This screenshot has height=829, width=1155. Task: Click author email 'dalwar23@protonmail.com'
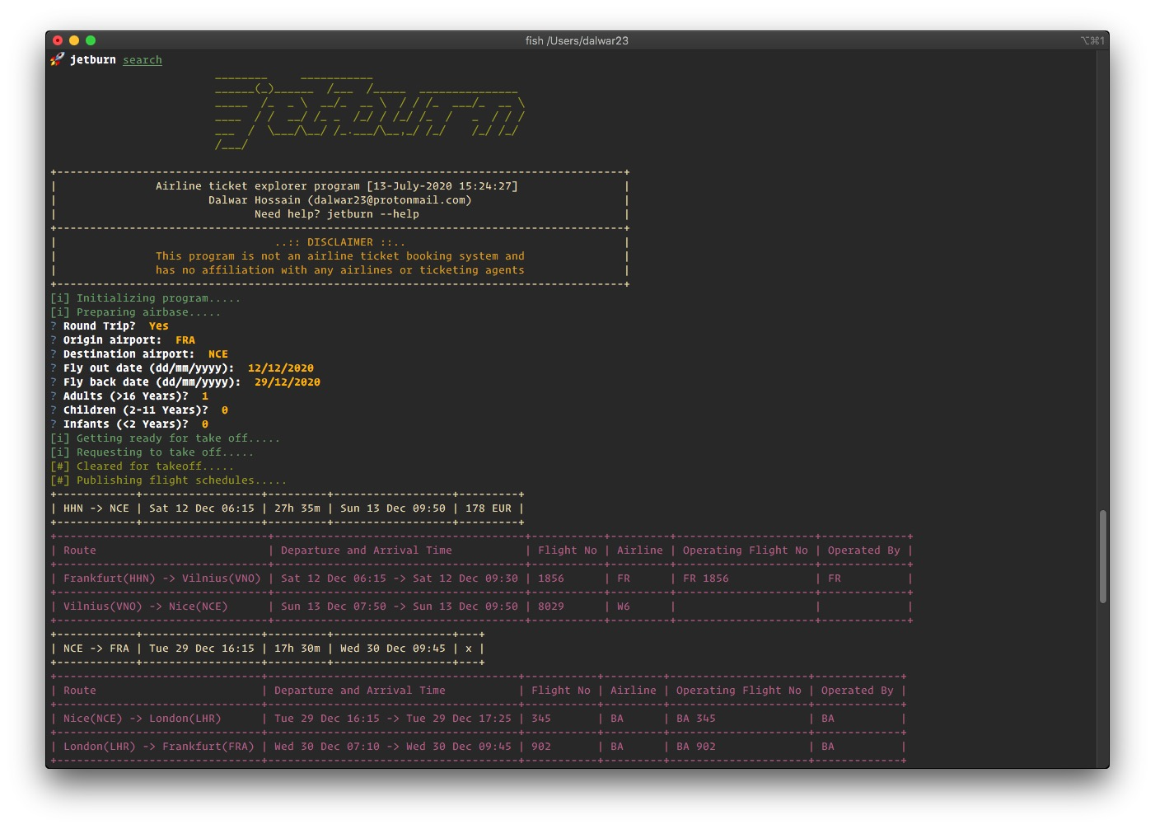coord(390,200)
